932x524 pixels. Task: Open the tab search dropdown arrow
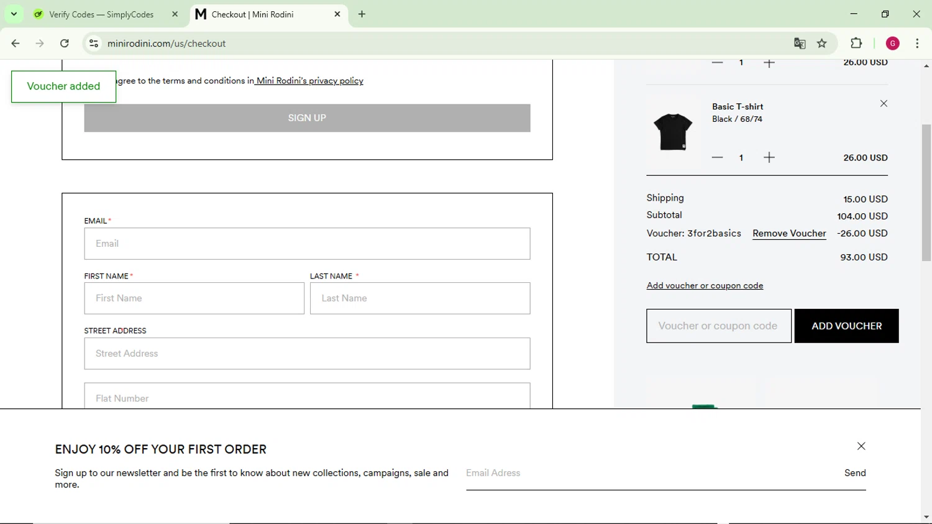click(x=14, y=14)
